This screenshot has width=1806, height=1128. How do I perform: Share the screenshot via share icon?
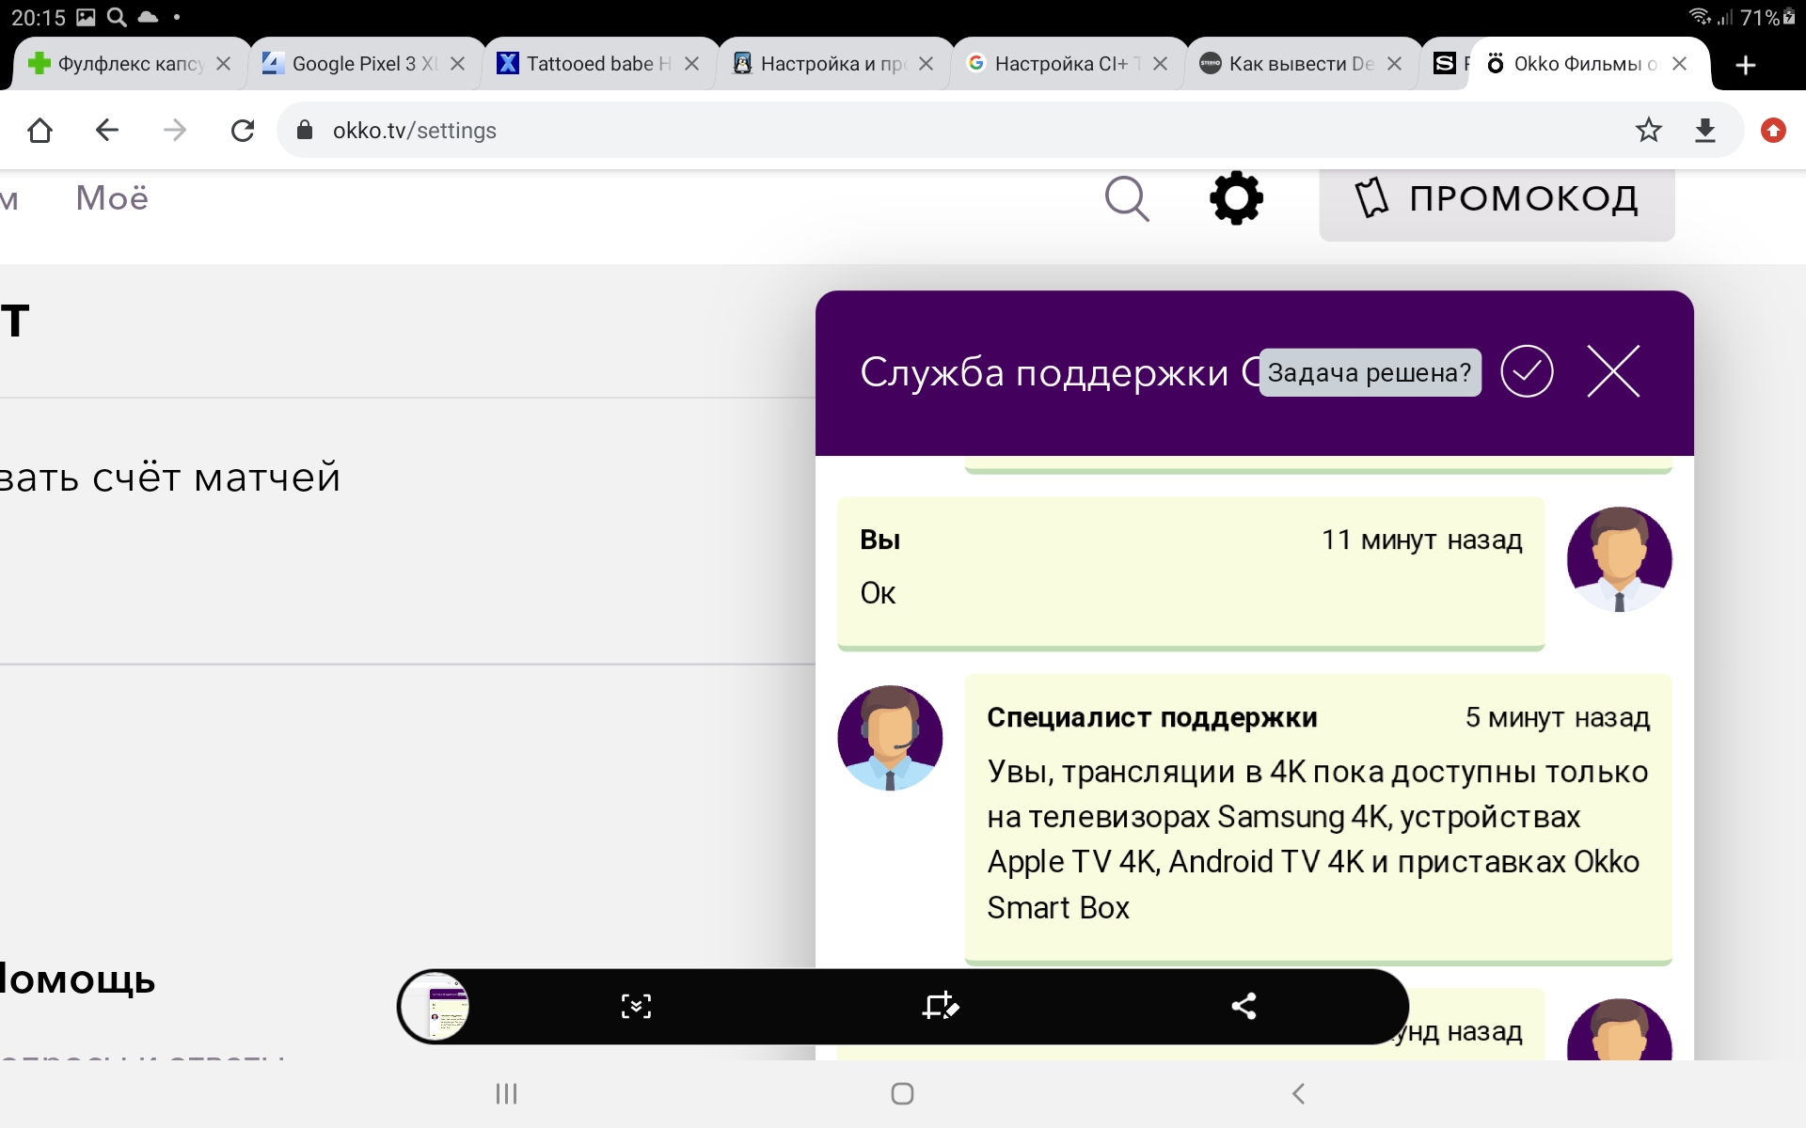(x=1244, y=1007)
